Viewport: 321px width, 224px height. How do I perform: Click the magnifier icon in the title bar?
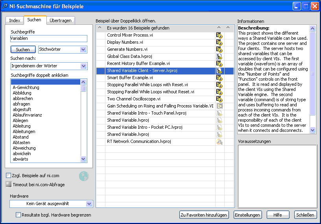[5, 6]
